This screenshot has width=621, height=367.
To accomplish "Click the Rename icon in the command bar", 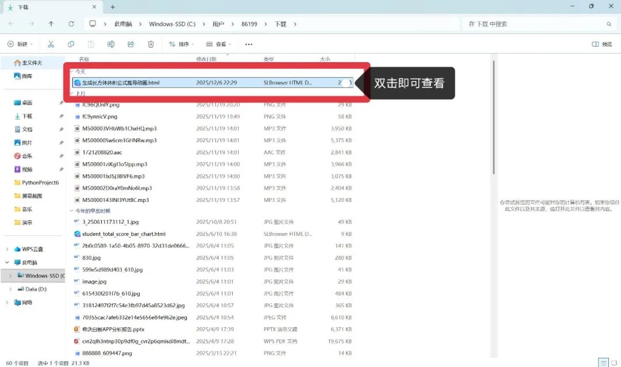I will (111, 44).
